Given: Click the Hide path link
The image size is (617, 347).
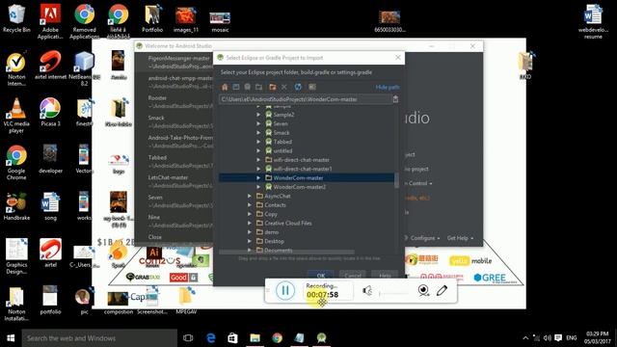Looking at the screenshot, I should tap(388, 88).
